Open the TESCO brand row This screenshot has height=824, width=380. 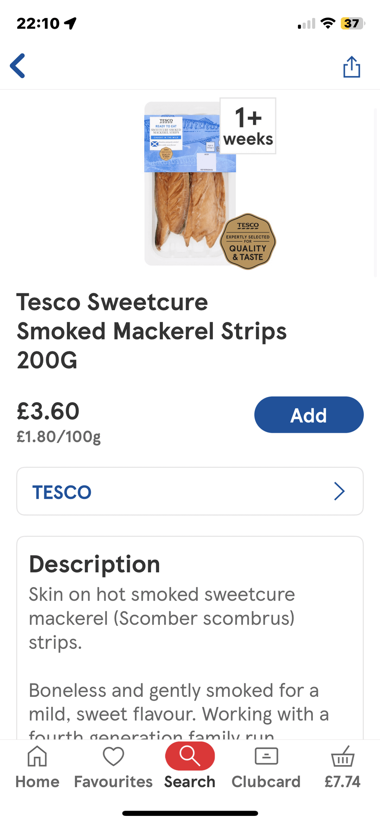[x=190, y=491]
